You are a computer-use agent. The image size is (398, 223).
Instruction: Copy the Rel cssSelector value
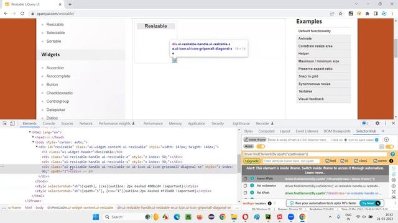click(x=245, y=186)
